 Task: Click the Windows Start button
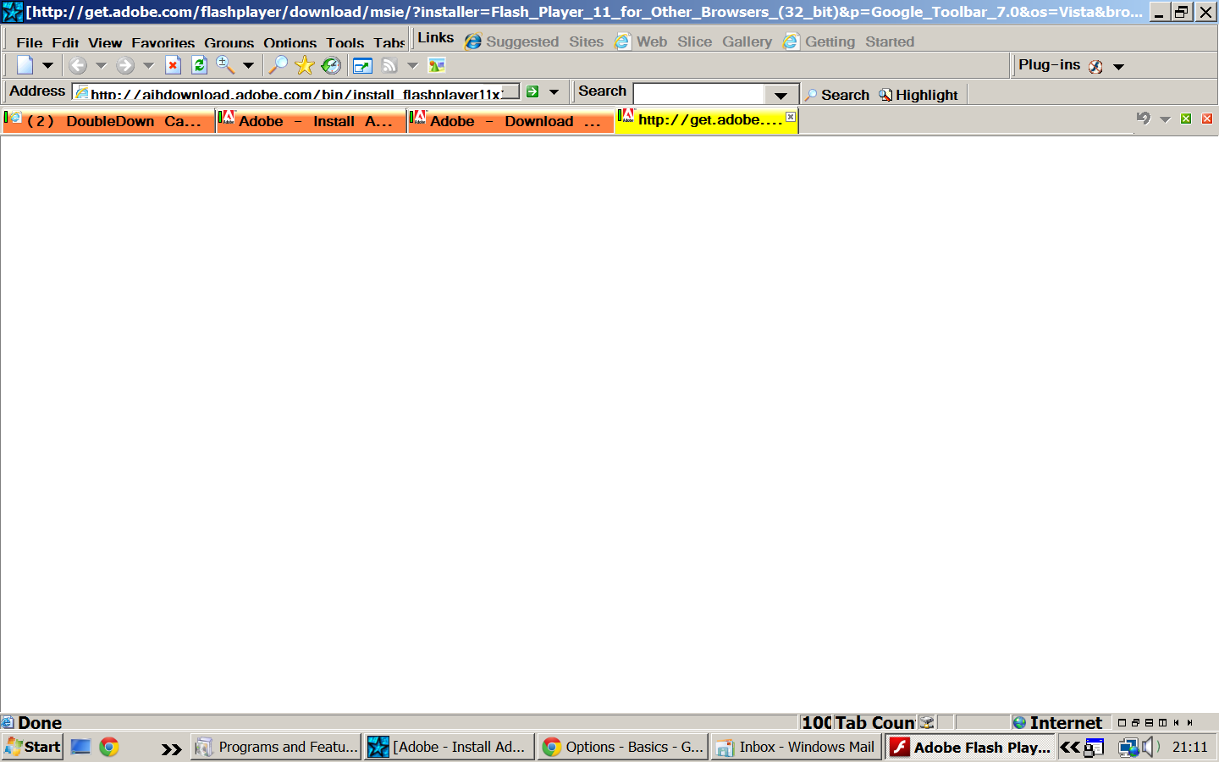pyautogui.click(x=32, y=747)
